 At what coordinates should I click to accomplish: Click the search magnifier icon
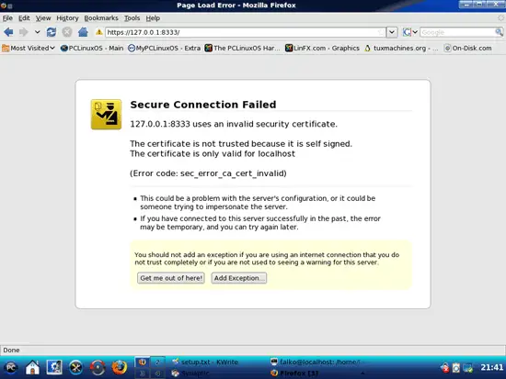coord(499,32)
